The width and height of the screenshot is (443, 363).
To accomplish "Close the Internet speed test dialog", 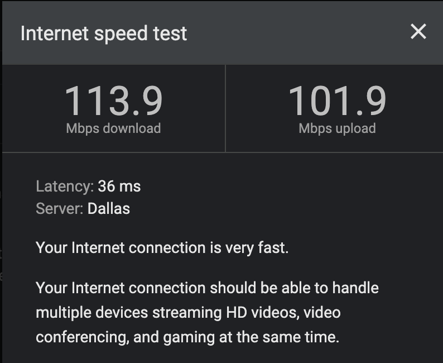I will [x=418, y=32].
